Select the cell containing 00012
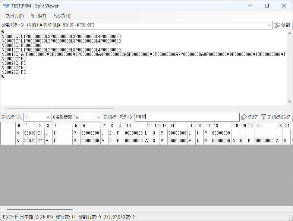293x221 pixels. [x=29, y=141]
